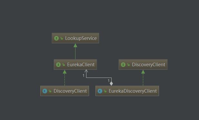
Task: Select the DiscoveryClient interface node
Action: (143, 65)
